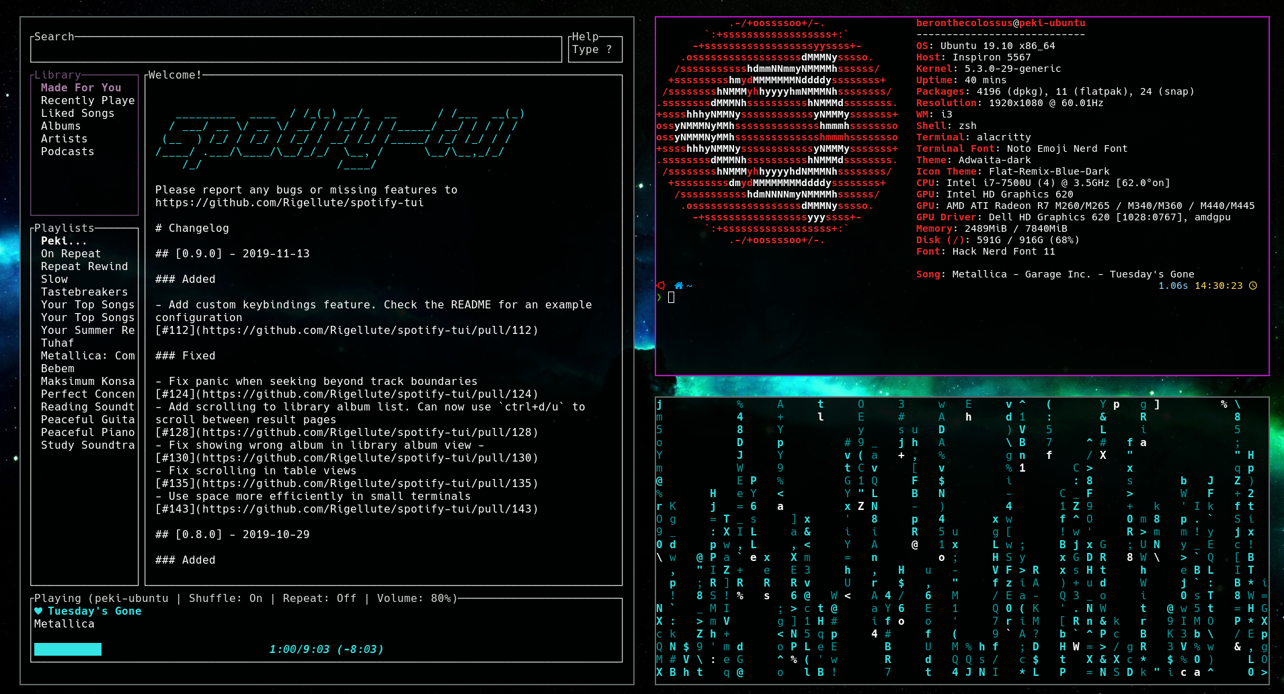Screen dimensions: 1284x694
Task: Open the Bebem playlist
Action: coord(58,369)
